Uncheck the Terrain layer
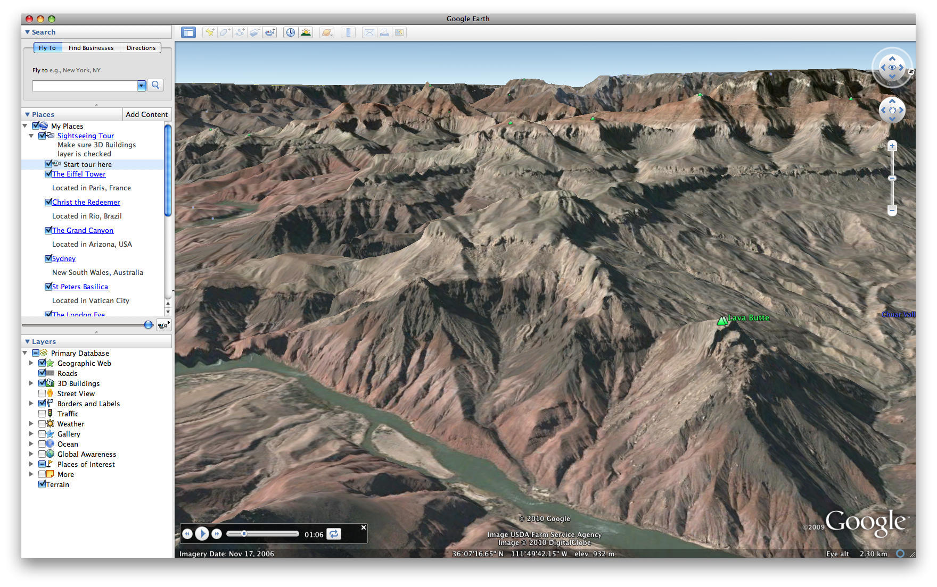 (42, 484)
